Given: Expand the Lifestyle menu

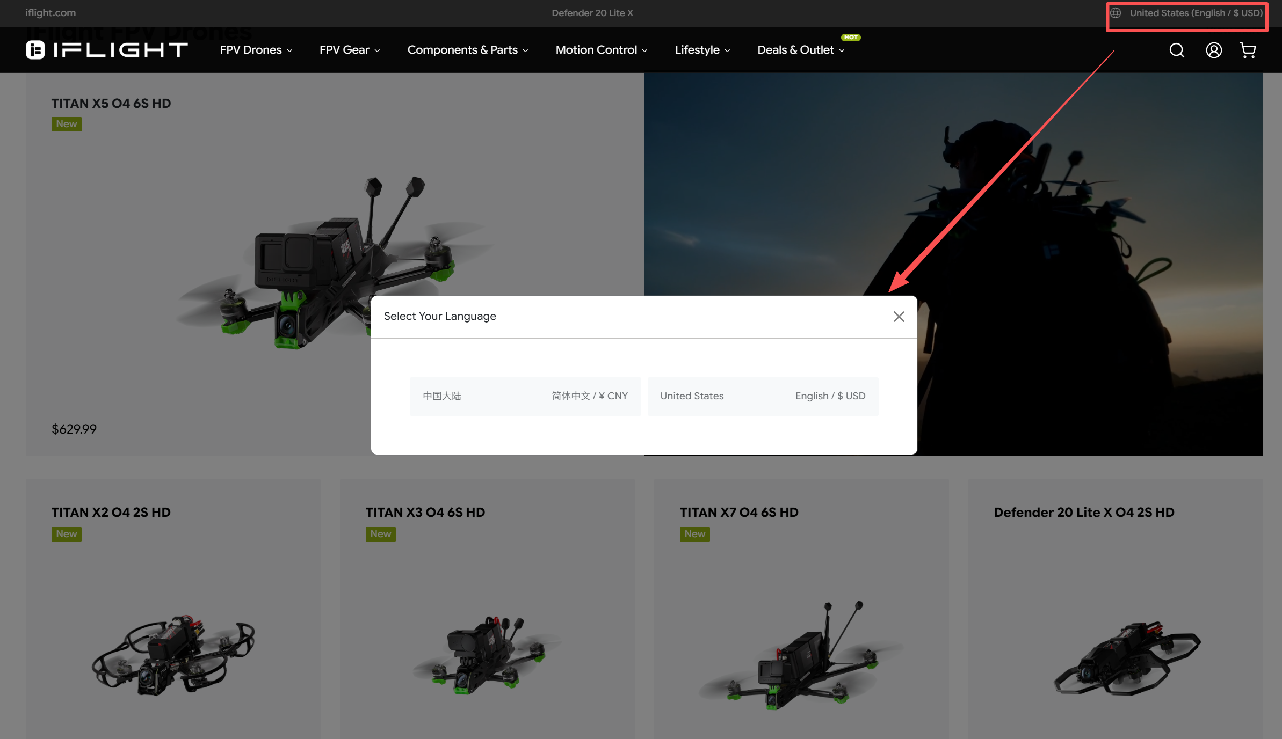Looking at the screenshot, I should point(702,50).
